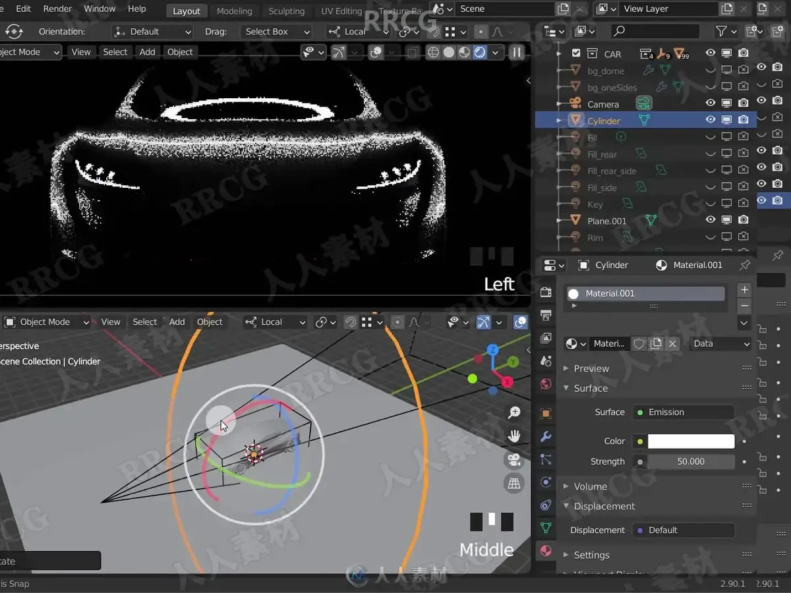Open the Surface shader Emission dropdown
The height and width of the screenshot is (593, 791).
click(x=684, y=412)
